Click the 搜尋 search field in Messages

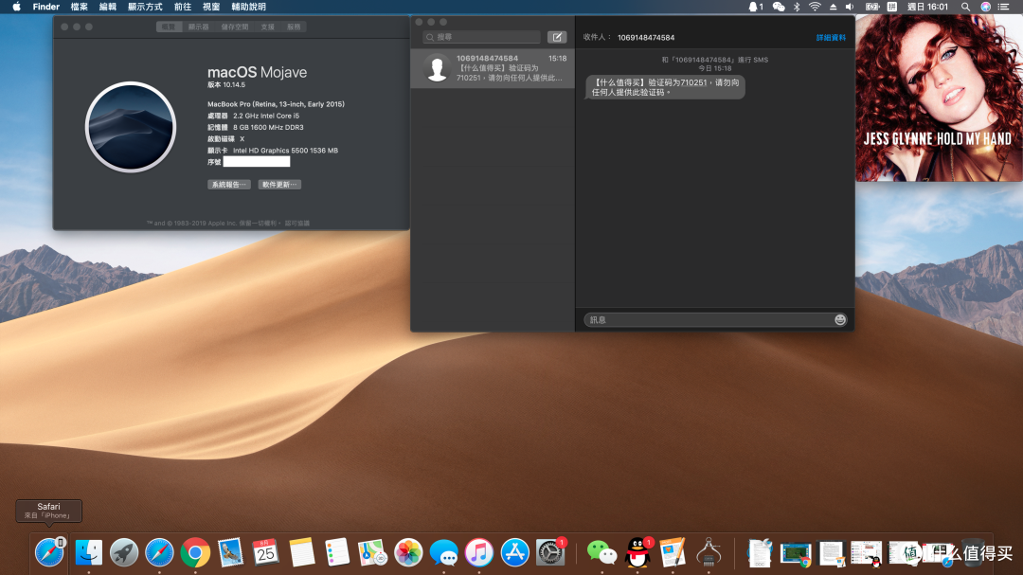(x=481, y=37)
